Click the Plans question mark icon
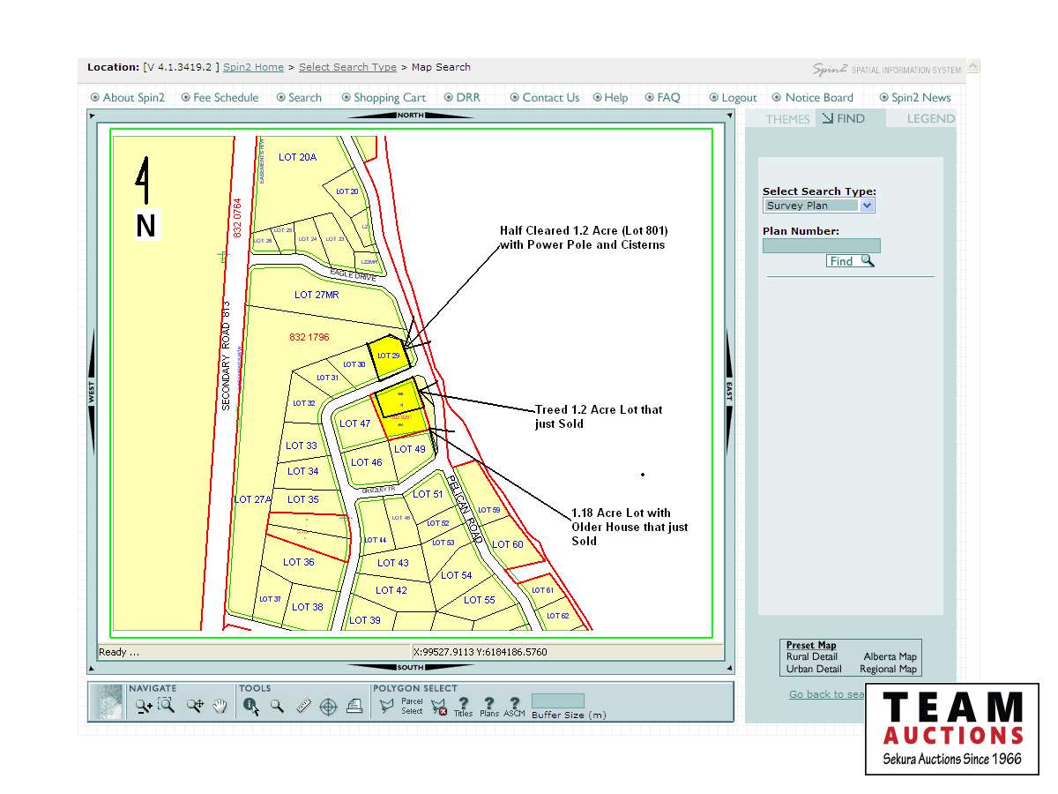This screenshot has width=1058, height=794. tap(489, 704)
